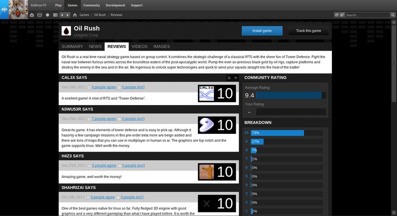Open the Development menu
The height and width of the screenshot is (216, 397).
[x=116, y=5]
